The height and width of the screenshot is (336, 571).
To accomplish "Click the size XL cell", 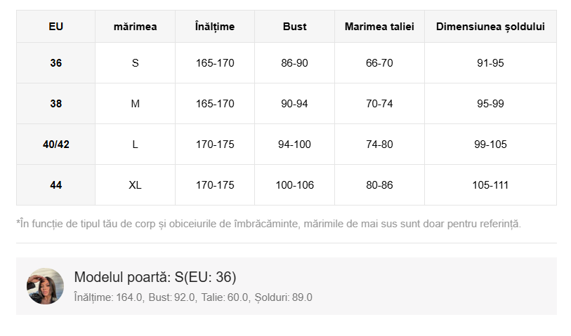I will (135, 185).
